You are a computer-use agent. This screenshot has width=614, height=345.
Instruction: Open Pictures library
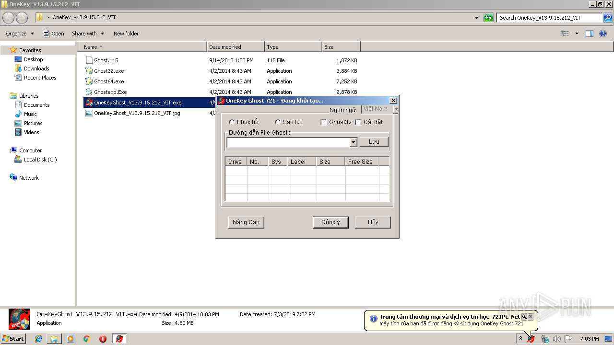(33, 123)
